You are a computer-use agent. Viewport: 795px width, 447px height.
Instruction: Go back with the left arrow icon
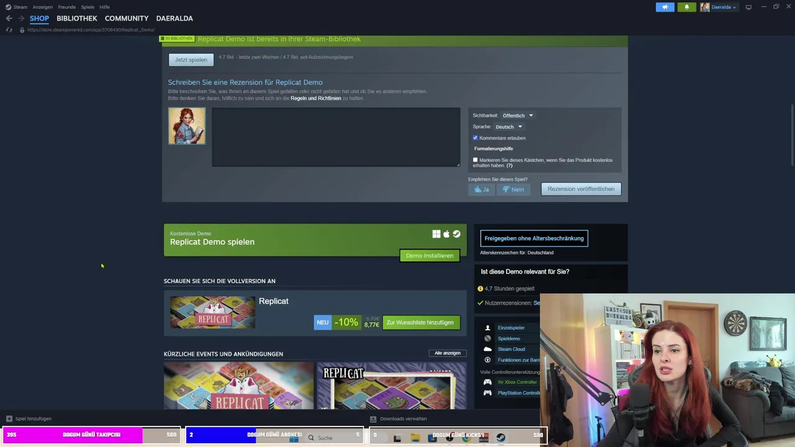click(9, 19)
